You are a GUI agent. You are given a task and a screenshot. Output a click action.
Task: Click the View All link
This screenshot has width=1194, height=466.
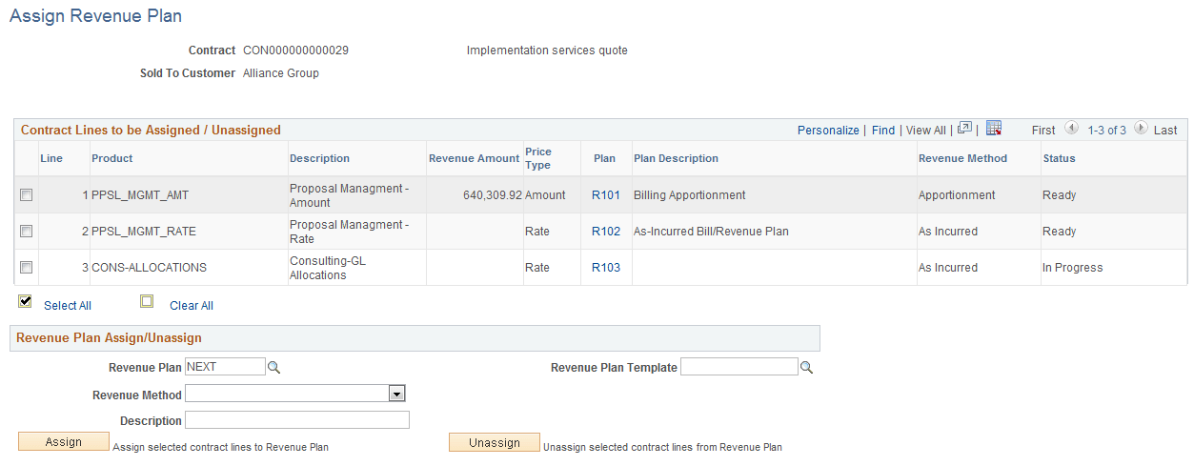(x=926, y=131)
